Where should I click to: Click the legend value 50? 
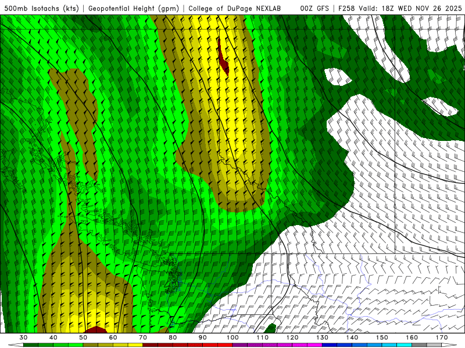[83, 338]
